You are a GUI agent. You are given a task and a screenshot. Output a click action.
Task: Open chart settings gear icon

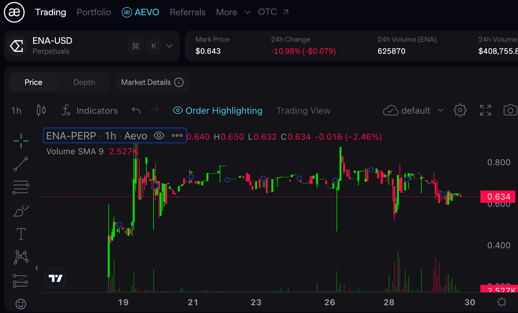point(460,110)
